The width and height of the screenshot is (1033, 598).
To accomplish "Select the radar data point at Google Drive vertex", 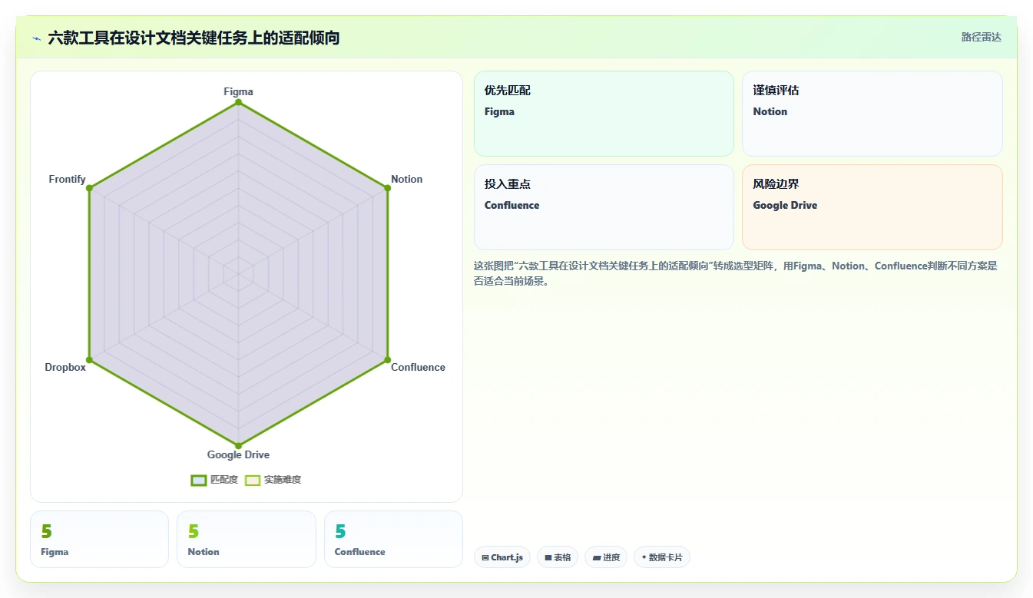I will tap(238, 445).
